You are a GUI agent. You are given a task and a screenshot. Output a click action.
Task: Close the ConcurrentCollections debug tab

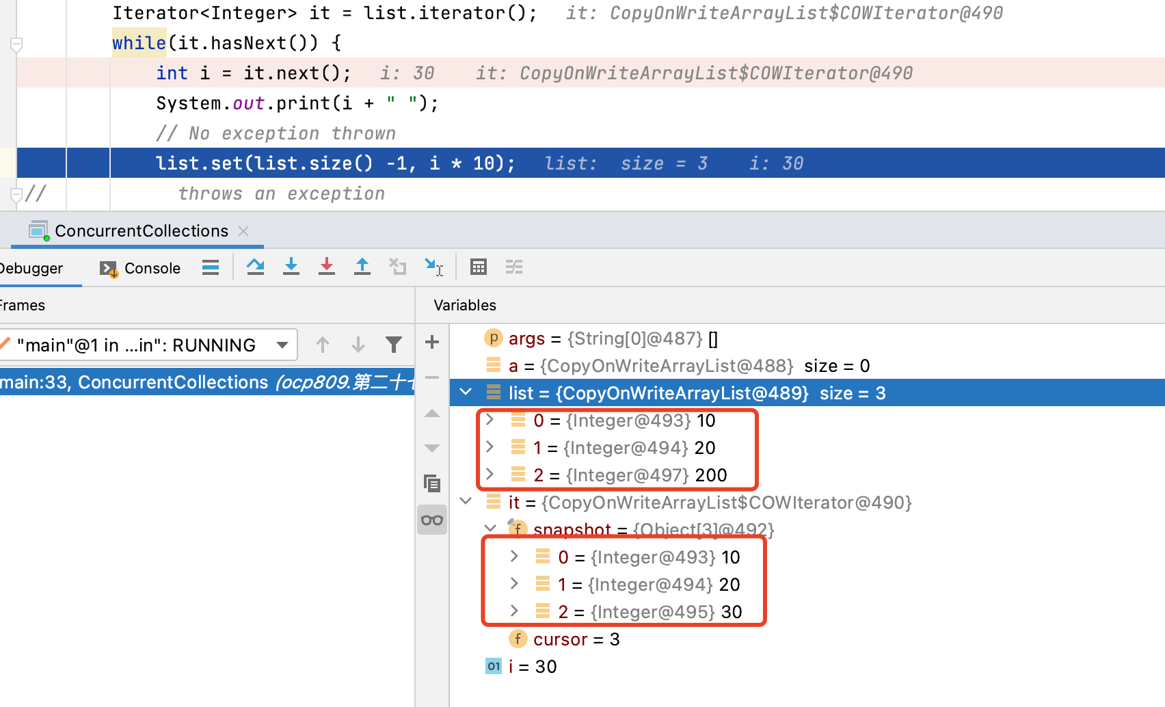click(x=243, y=231)
